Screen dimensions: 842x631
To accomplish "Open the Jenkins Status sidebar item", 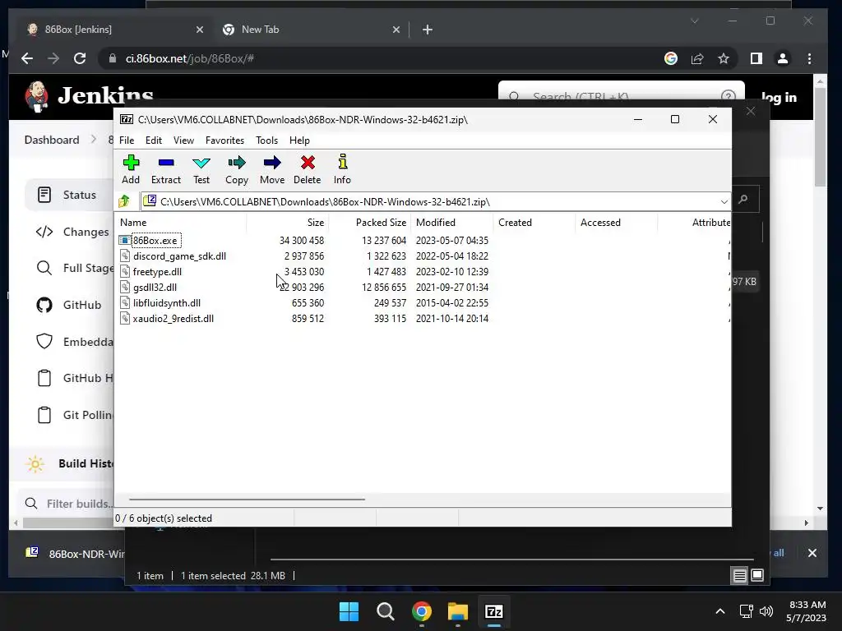I will pos(69,195).
